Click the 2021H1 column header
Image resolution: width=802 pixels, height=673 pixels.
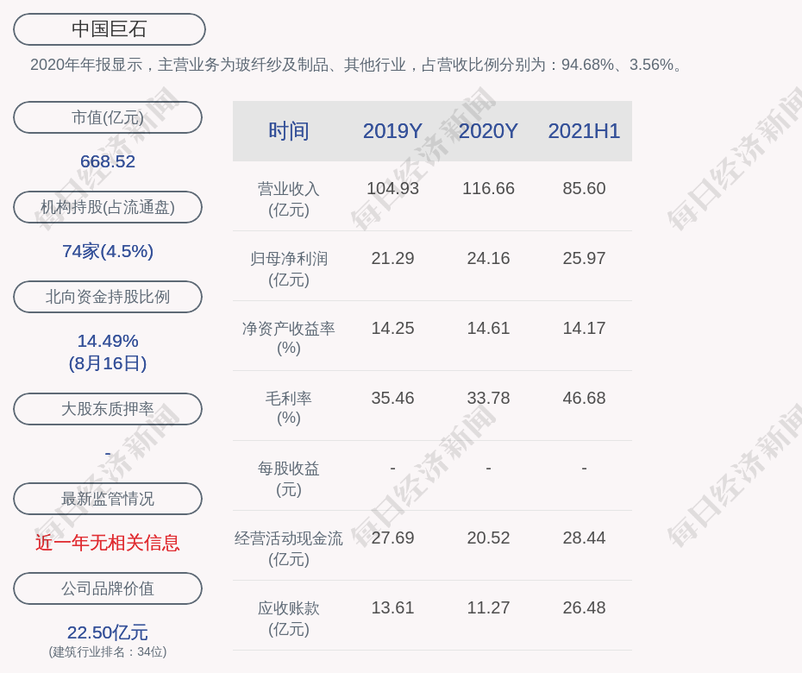584,131
